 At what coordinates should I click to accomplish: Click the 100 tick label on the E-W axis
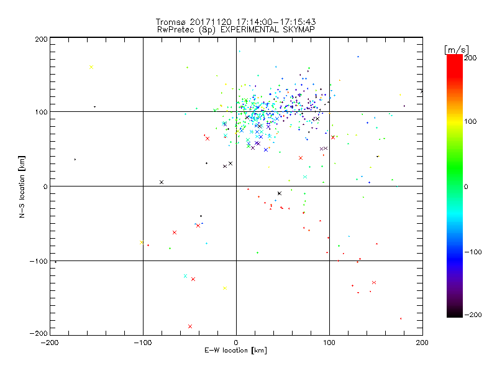pyautogui.click(x=329, y=343)
